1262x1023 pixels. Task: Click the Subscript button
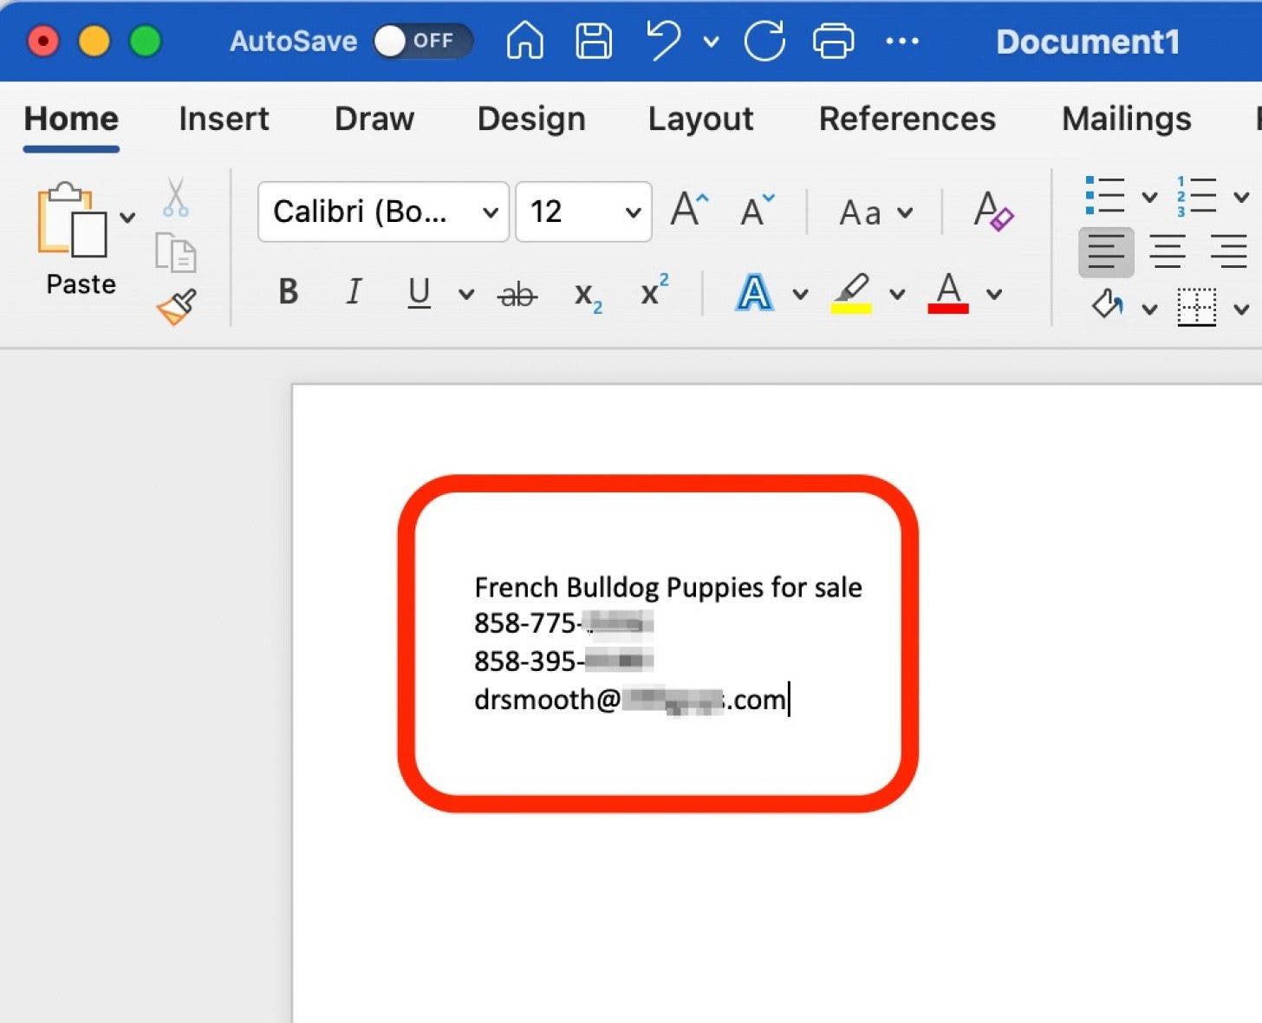coord(588,295)
